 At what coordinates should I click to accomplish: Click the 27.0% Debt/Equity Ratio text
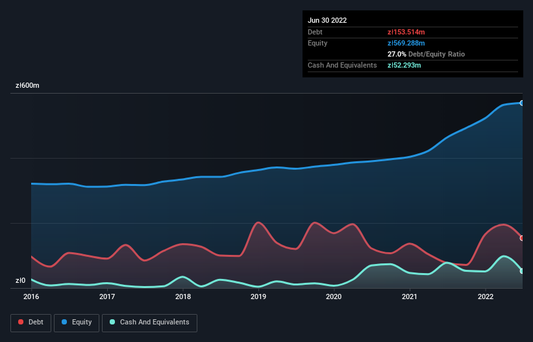coord(427,54)
